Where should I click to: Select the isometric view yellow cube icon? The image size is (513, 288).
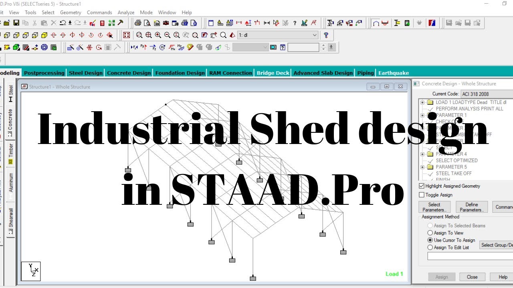pos(44,35)
